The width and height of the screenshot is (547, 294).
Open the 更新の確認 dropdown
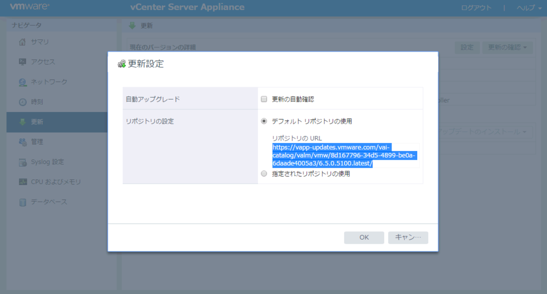[x=507, y=47]
